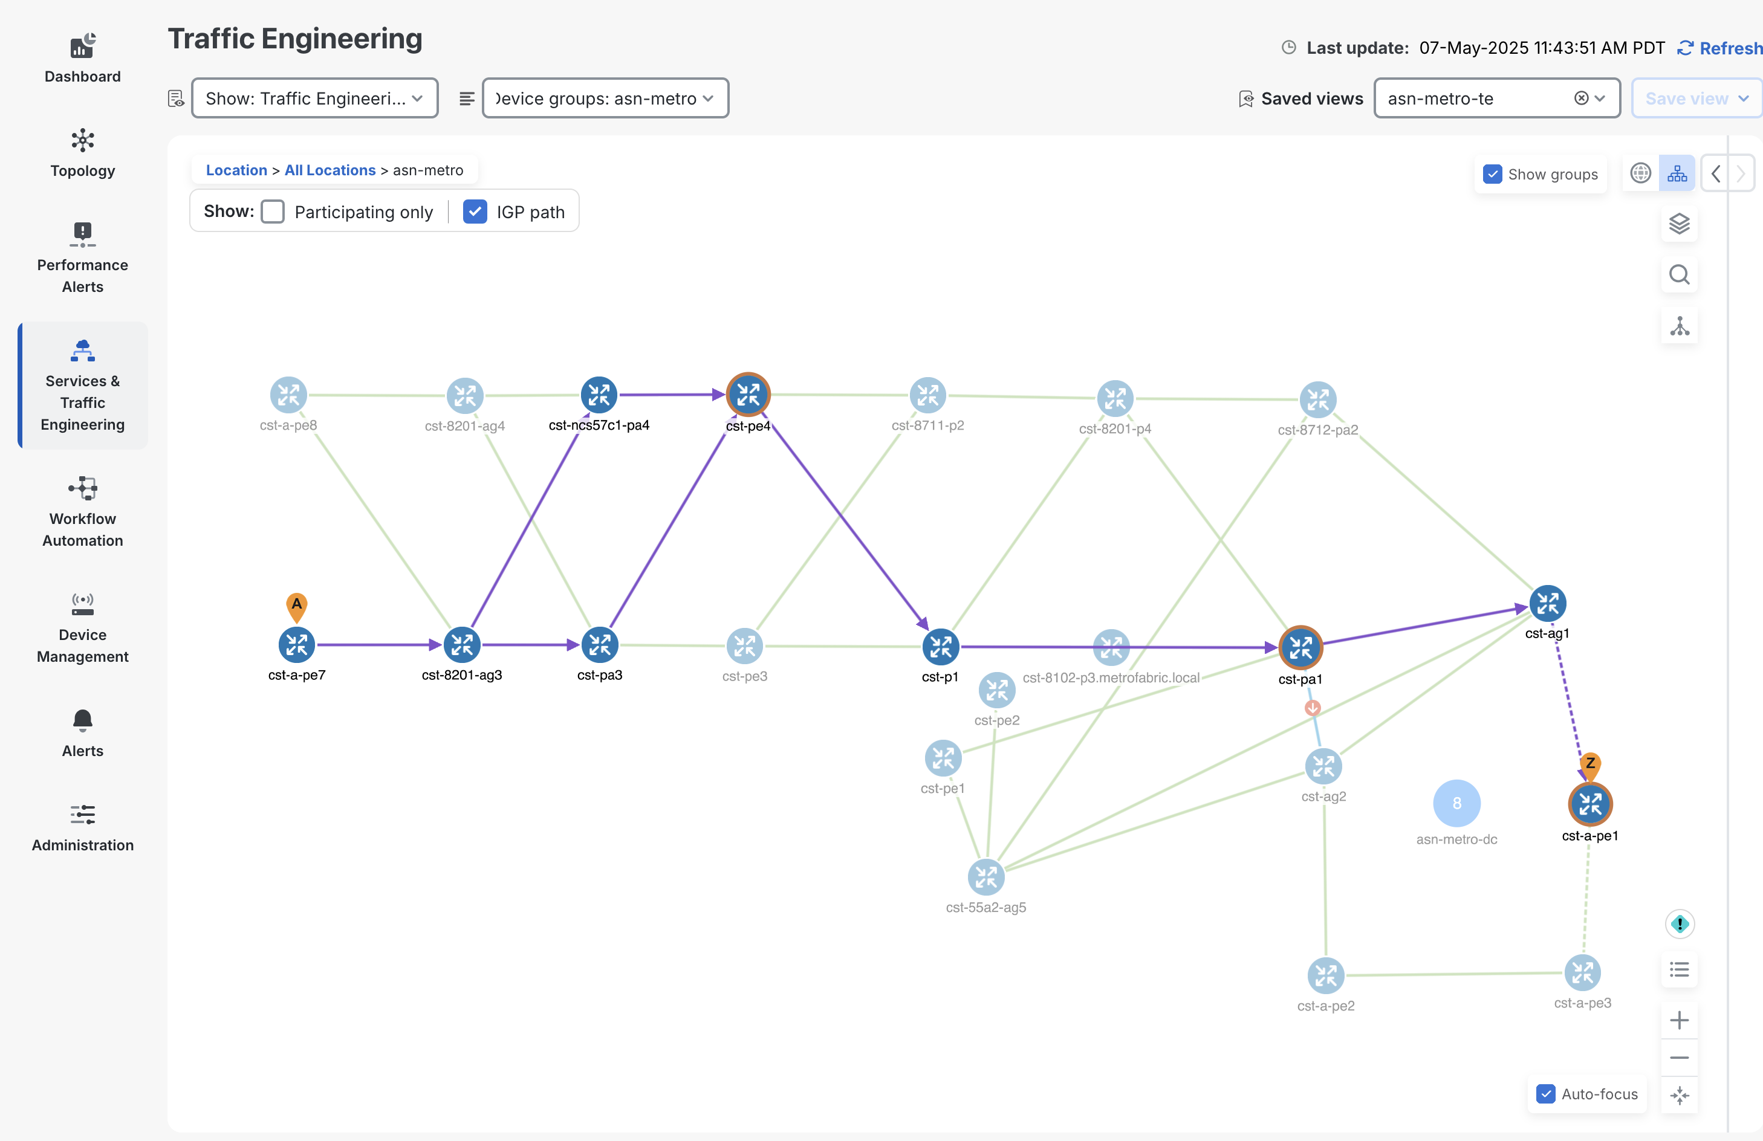The image size is (1763, 1141).
Task: Select the cst-pe4 router node
Action: click(x=747, y=395)
